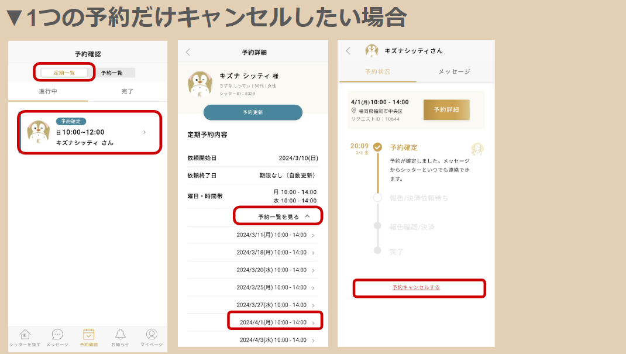Tap 20:09 timestamp on status timeline

(359, 146)
